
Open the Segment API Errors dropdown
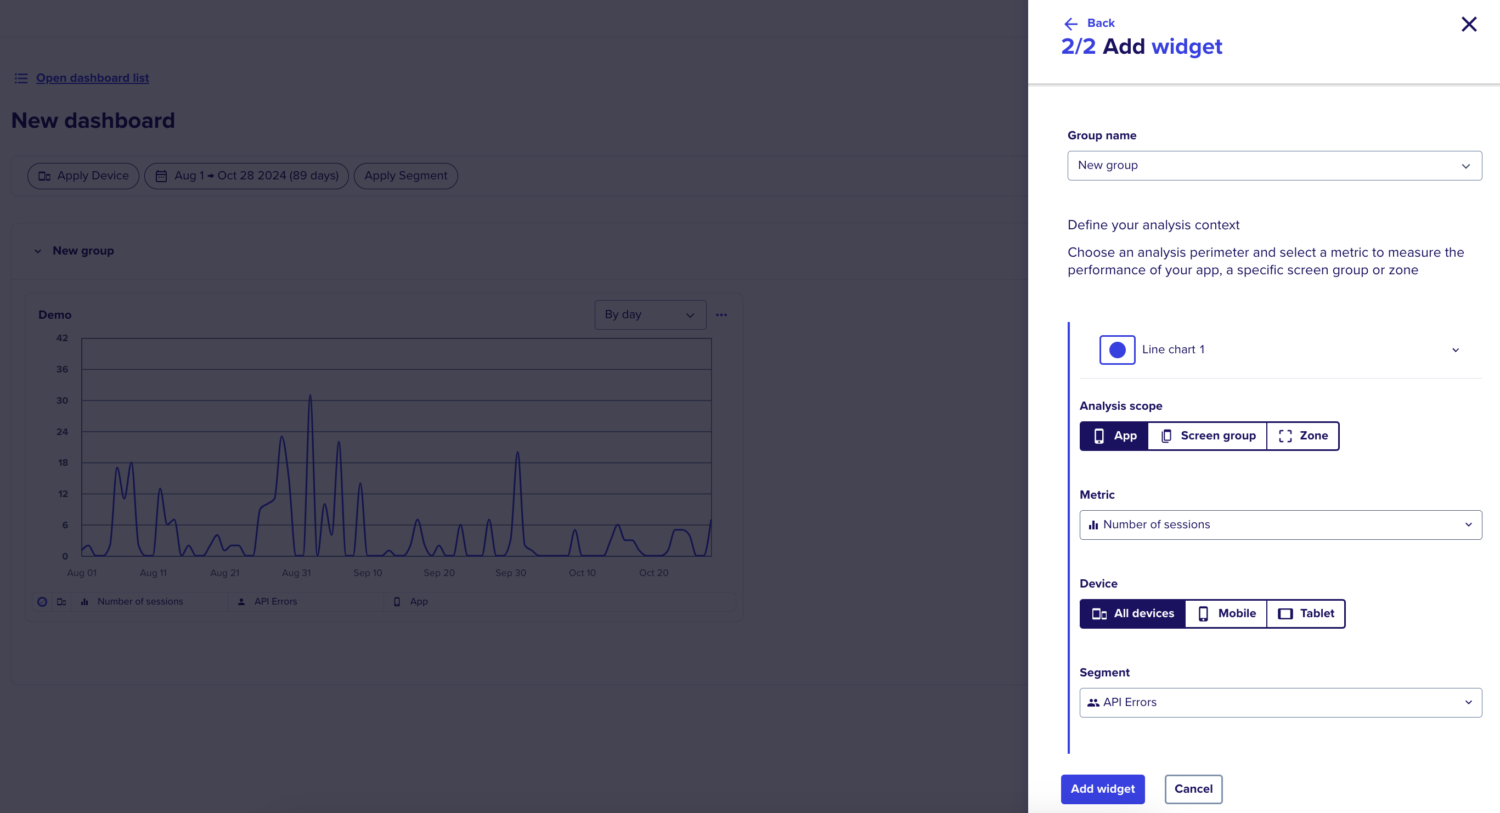1280,702
